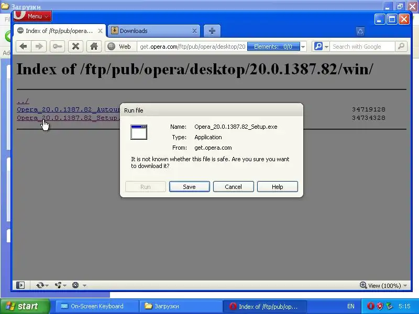Expand the address bar history dropdown

tap(303, 47)
